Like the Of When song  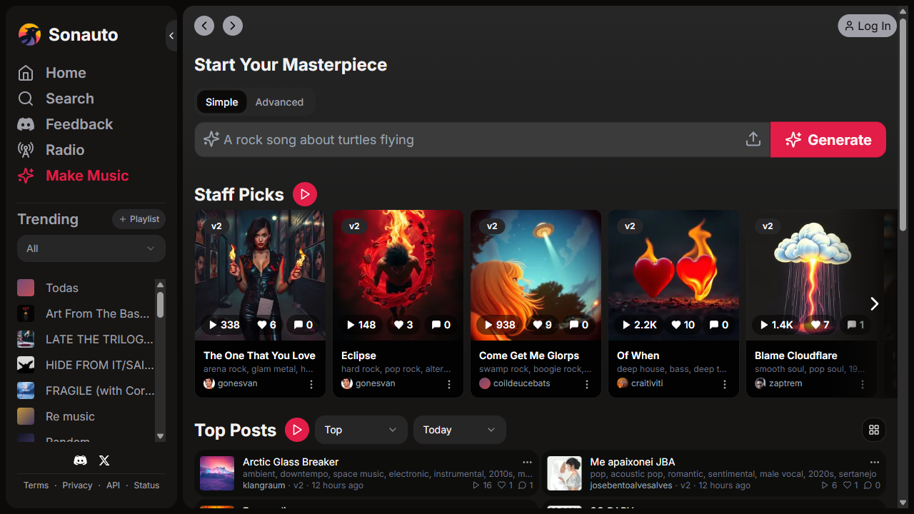(x=682, y=325)
